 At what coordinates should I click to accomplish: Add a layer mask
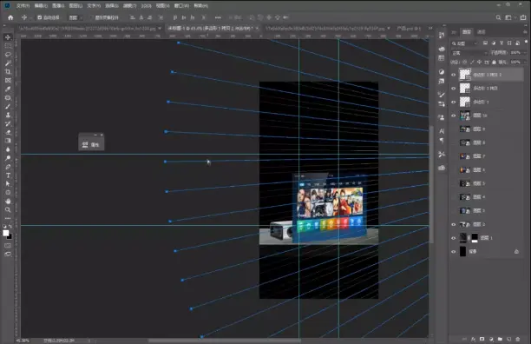click(482, 339)
